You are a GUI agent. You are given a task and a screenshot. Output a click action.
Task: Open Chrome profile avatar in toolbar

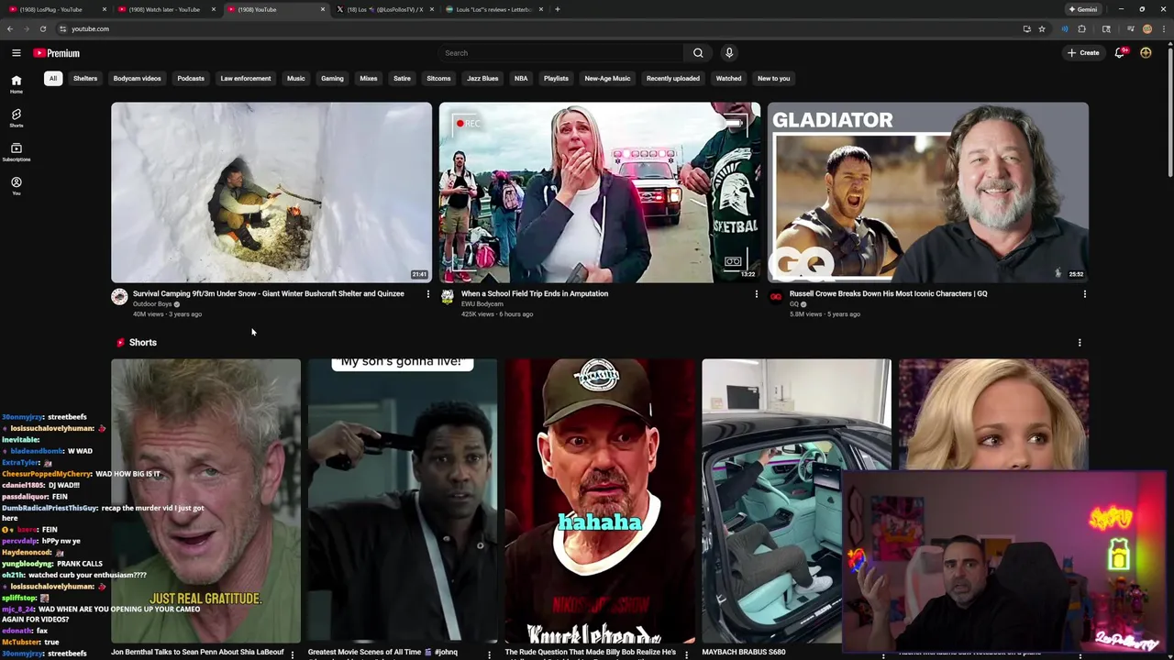1146,28
